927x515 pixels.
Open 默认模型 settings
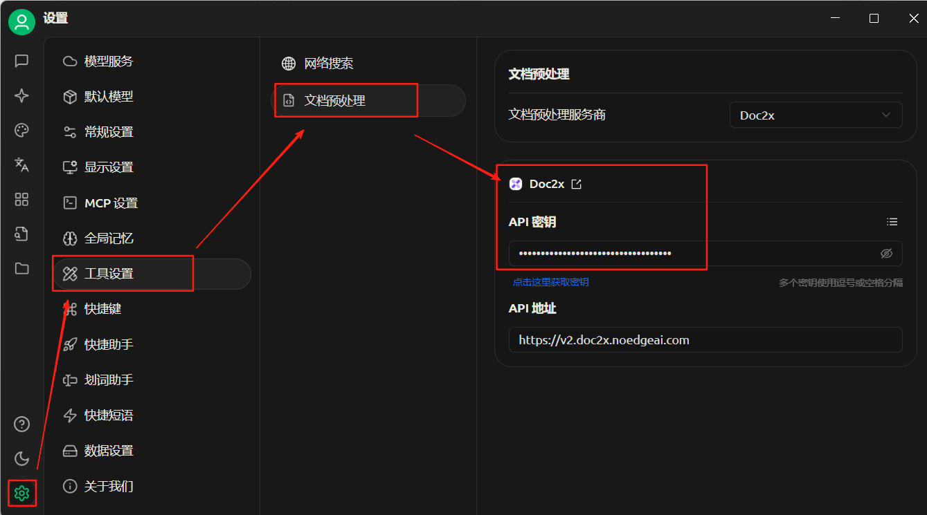152,97
